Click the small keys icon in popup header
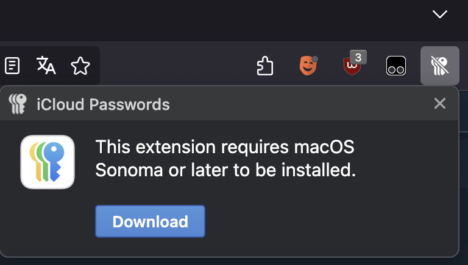 (x=18, y=104)
